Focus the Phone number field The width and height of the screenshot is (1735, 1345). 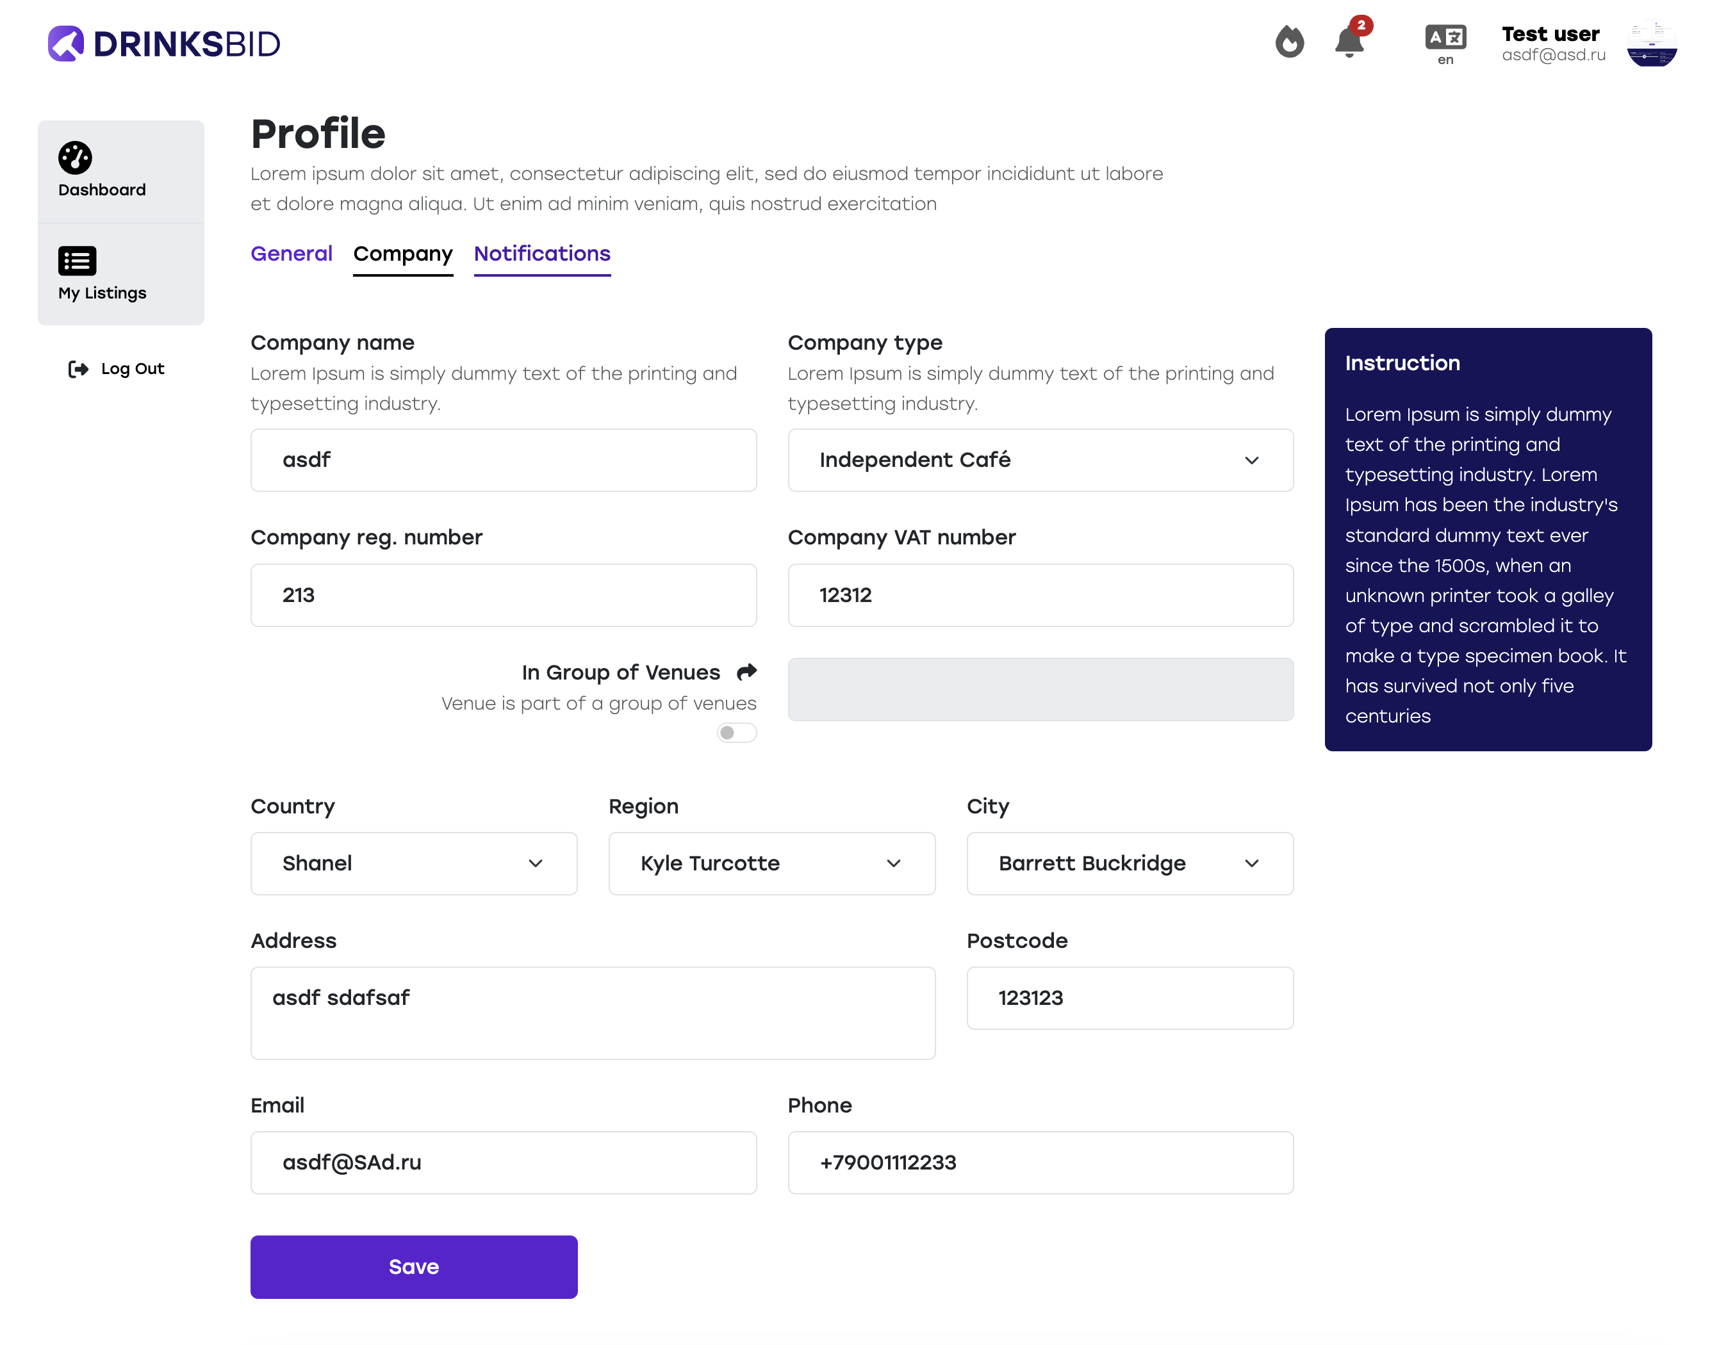click(x=1039, y=1162)
